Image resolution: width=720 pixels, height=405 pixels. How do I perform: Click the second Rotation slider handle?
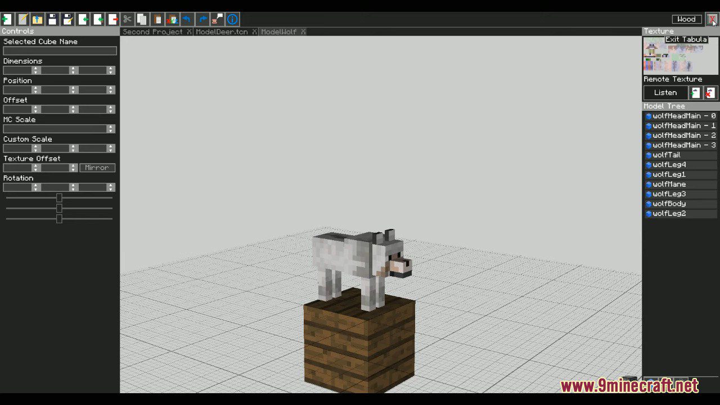(59, 208)
